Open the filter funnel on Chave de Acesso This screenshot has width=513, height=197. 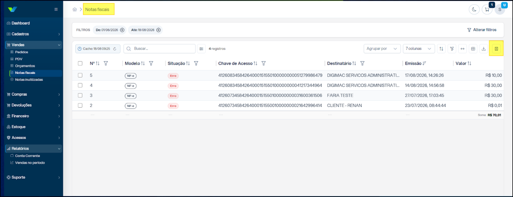(x=263, y=63)
